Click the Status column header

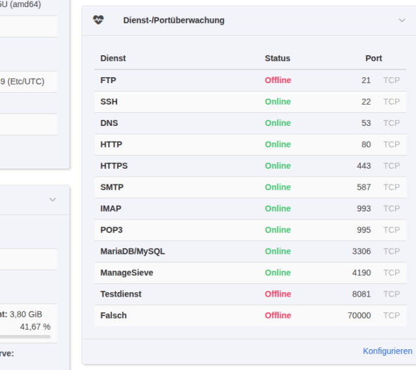(x=278, y=58)
